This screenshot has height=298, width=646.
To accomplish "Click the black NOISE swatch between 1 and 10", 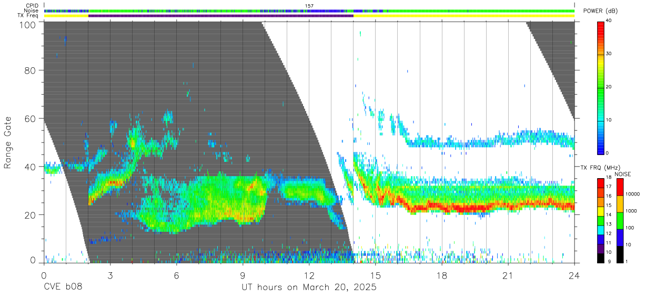I will point(620,254).
